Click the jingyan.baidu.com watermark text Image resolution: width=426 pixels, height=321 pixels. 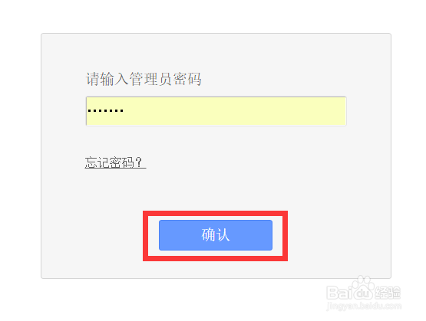364,306
